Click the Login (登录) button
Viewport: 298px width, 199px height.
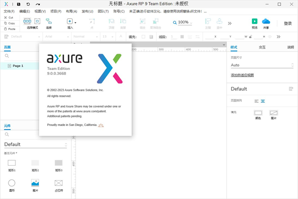[288, 23]
